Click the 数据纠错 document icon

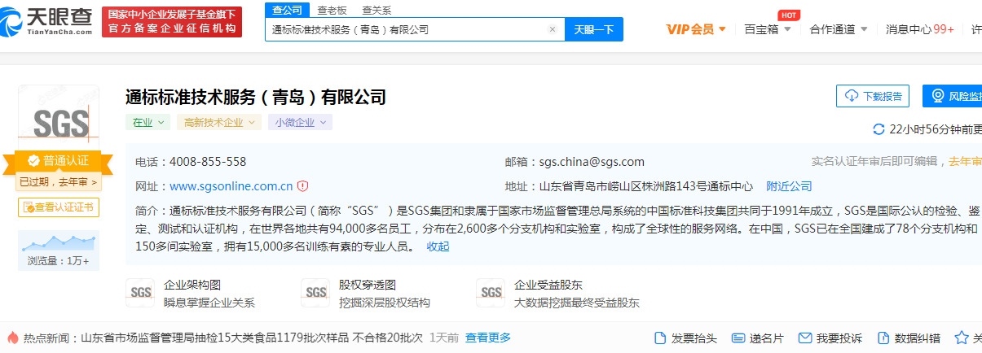[883, 338]
